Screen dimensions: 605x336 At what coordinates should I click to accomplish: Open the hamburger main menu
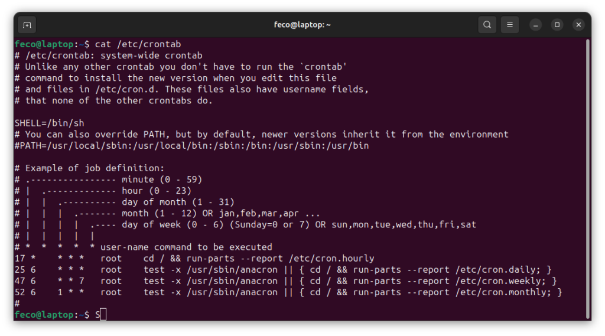point(510,25)
